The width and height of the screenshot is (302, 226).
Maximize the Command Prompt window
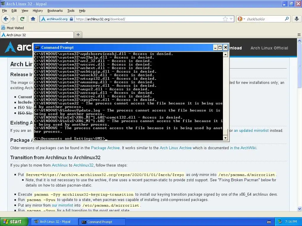220,47
